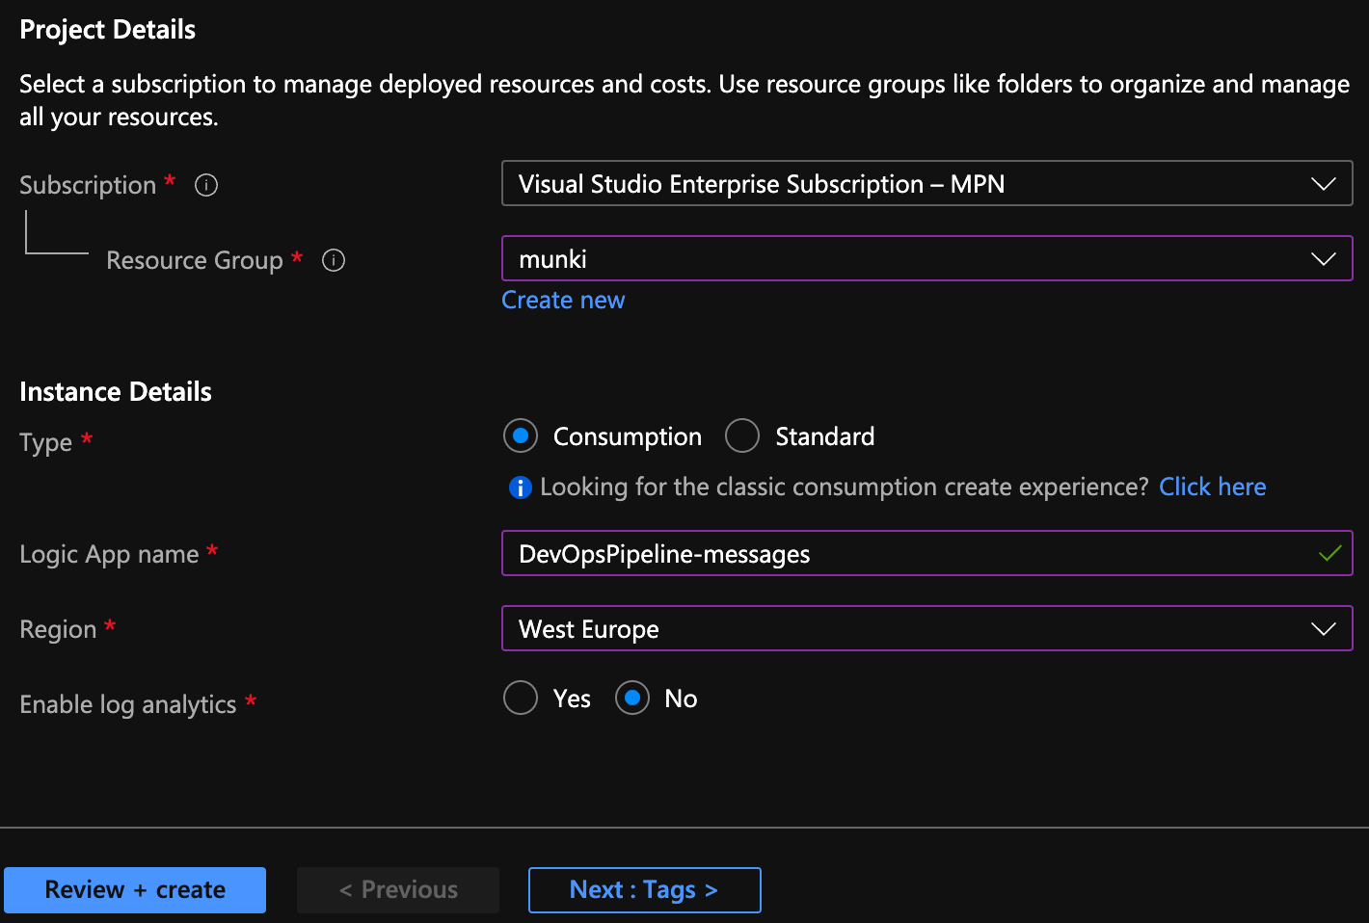Click the Subscription info icon
The image size is (1369, 923).
206,185
